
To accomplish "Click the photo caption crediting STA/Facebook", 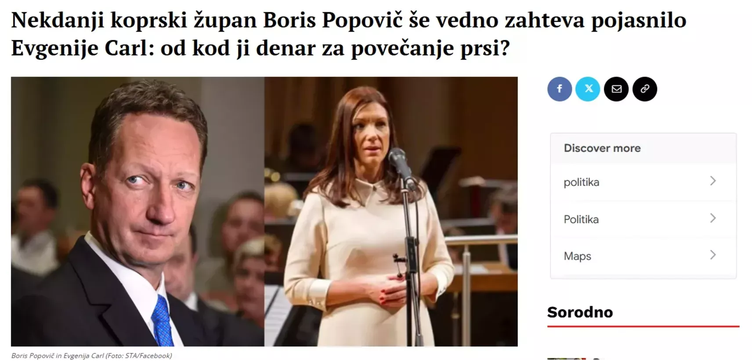I will coord(91,356).
